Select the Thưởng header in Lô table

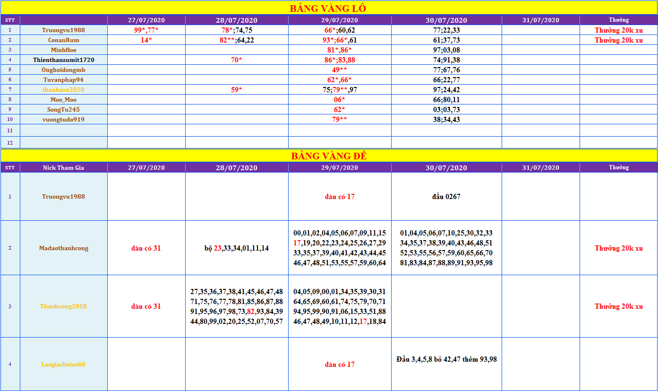tap(618, 20)
